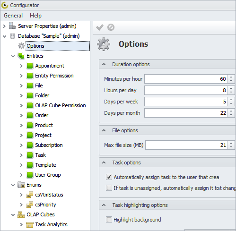Click the Task entity green icon
This screenshot has width=236, height=231.
(x=30, y=155)
